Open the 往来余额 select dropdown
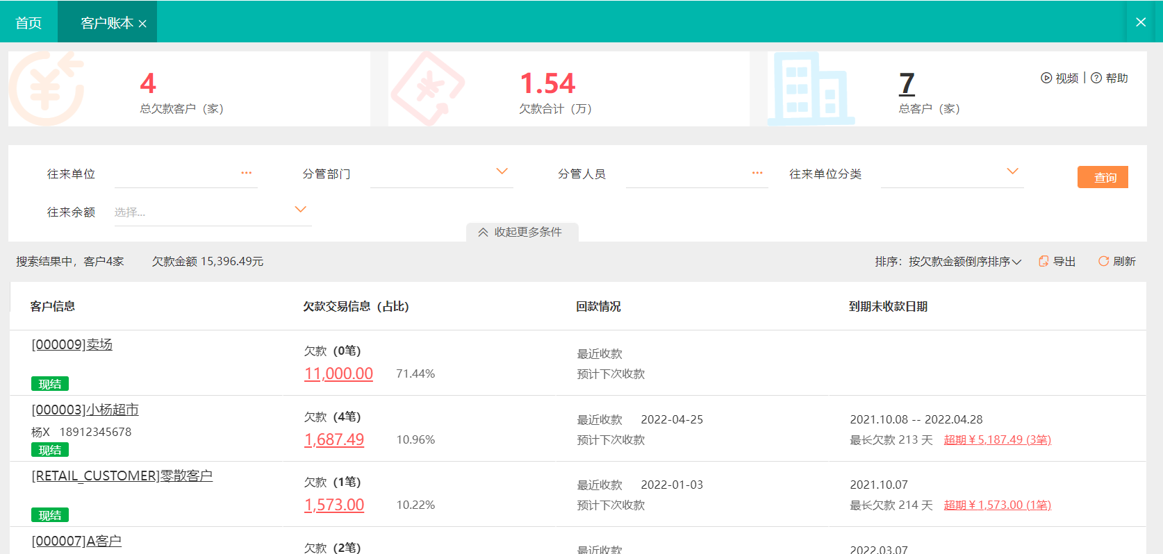The image size is (1163, 554). [300, 210]
